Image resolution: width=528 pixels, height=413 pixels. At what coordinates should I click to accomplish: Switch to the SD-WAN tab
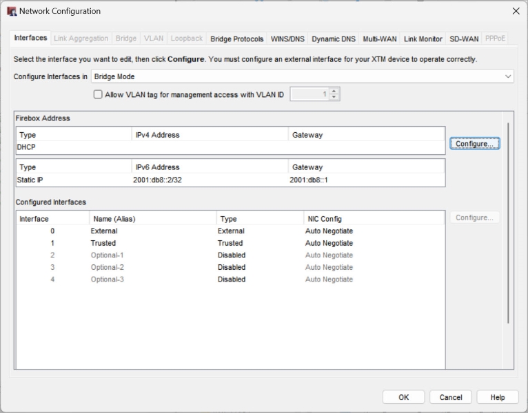click(x=464, y=39)
